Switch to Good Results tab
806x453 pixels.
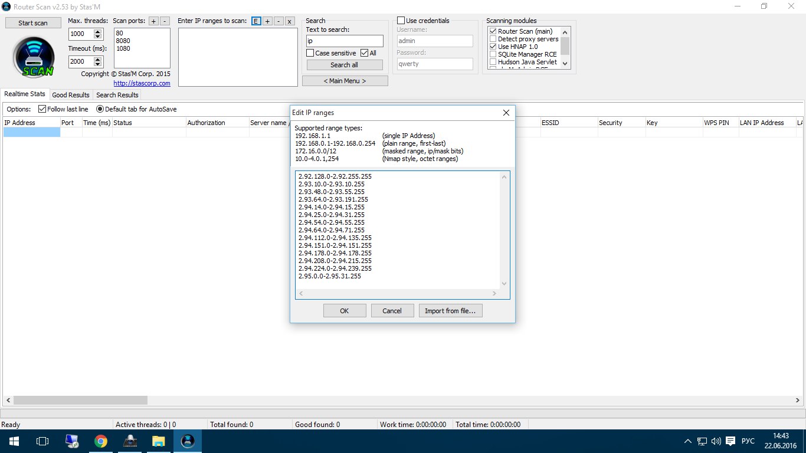pyautogui.click(x=71, y=95)
